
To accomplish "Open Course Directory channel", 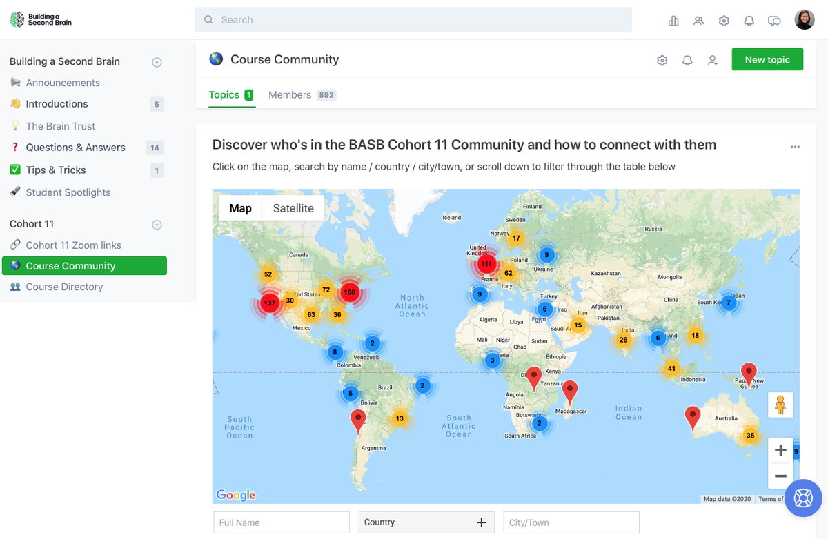I will point(64,287).
